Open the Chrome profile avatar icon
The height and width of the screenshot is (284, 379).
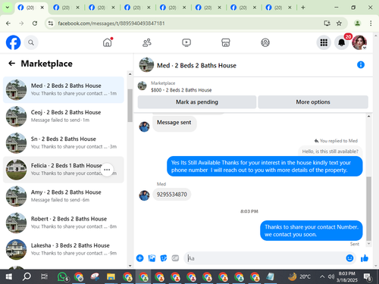coord(357,23)
